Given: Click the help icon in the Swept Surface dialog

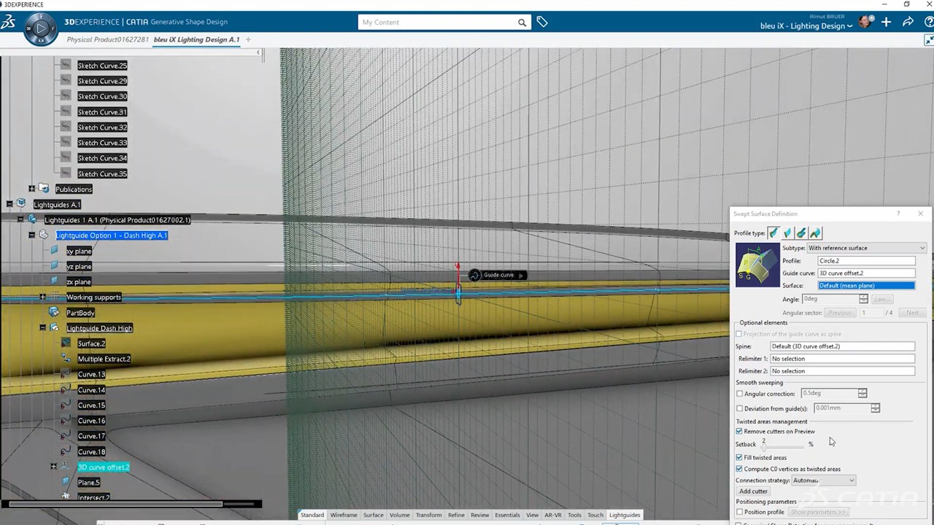Looking at the screenshot, I should point(898,214).
